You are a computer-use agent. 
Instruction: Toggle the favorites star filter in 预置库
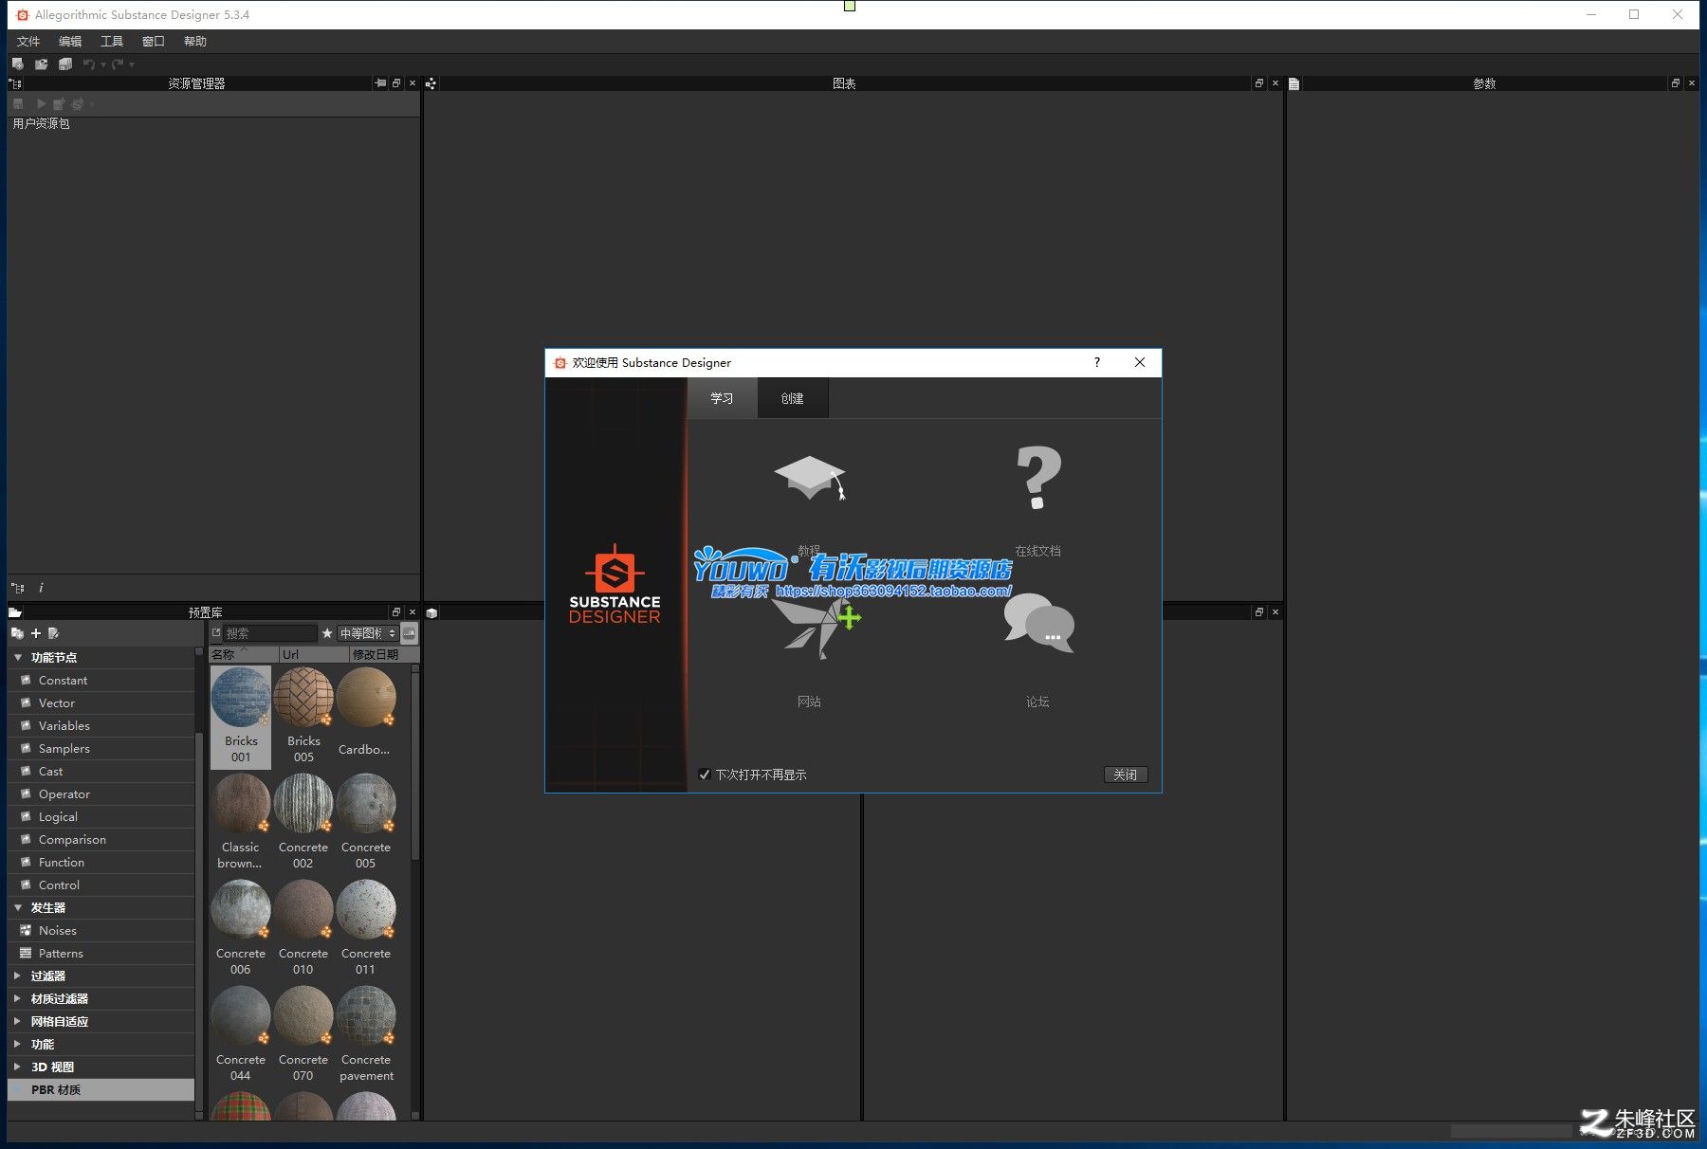pos(327,633)
